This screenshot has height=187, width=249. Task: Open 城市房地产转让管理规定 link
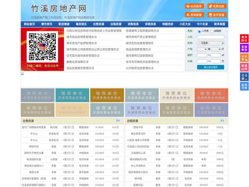point(141,37)
